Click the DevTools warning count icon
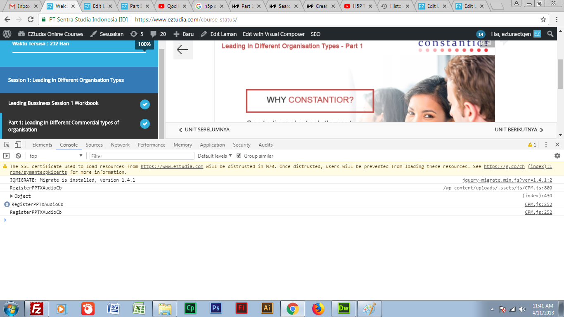Image resolution: width=564 pixels, height=317 pixels. [x=532, y=145]
